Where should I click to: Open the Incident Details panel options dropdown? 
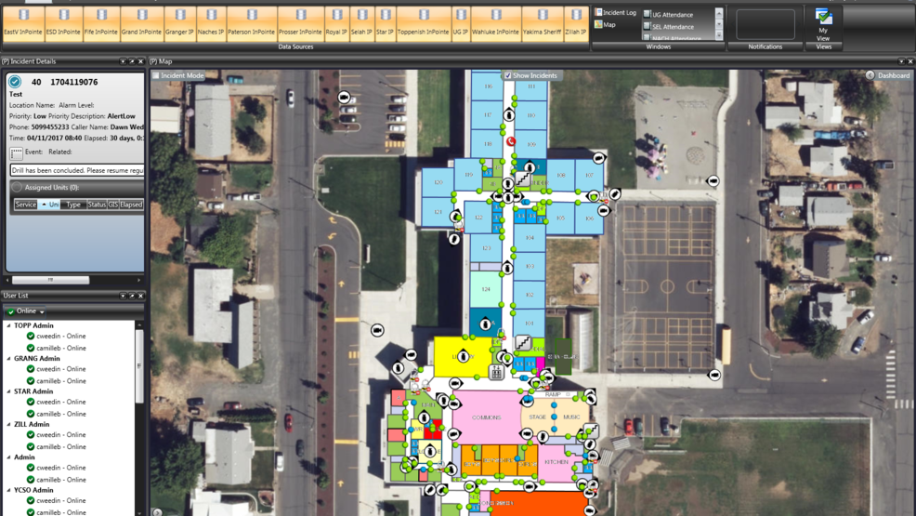tap(123, 61)
